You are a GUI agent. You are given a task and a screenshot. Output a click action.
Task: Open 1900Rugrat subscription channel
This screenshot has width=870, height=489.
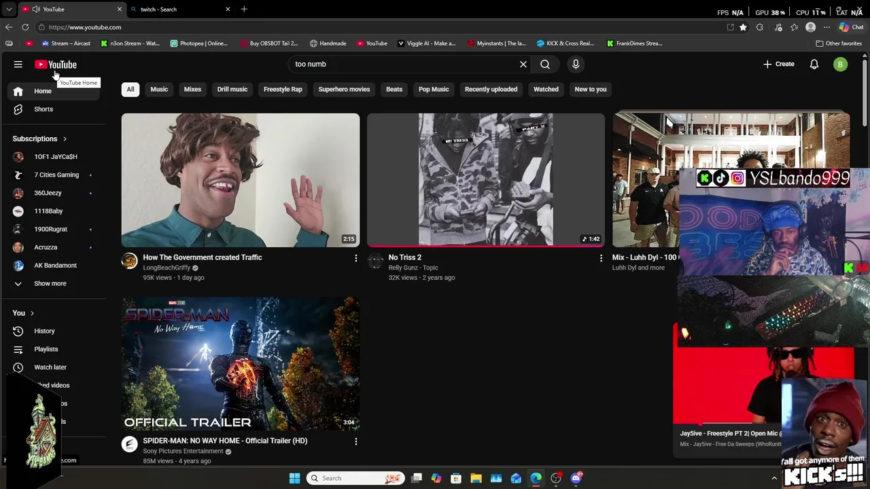[x=53, y=230]
